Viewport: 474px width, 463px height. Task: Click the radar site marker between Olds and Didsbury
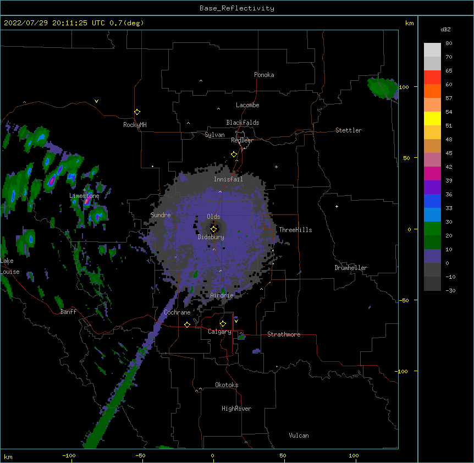[213, 229]
